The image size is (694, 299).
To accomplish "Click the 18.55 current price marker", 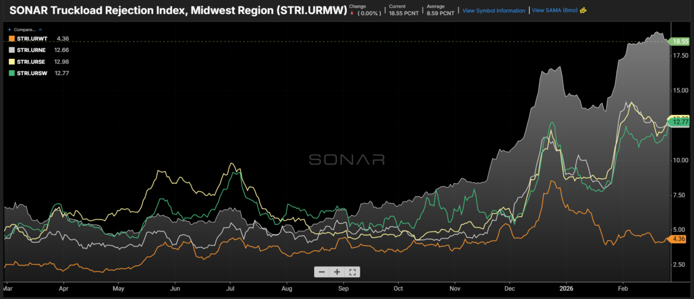I will click(x=680, y=42).
